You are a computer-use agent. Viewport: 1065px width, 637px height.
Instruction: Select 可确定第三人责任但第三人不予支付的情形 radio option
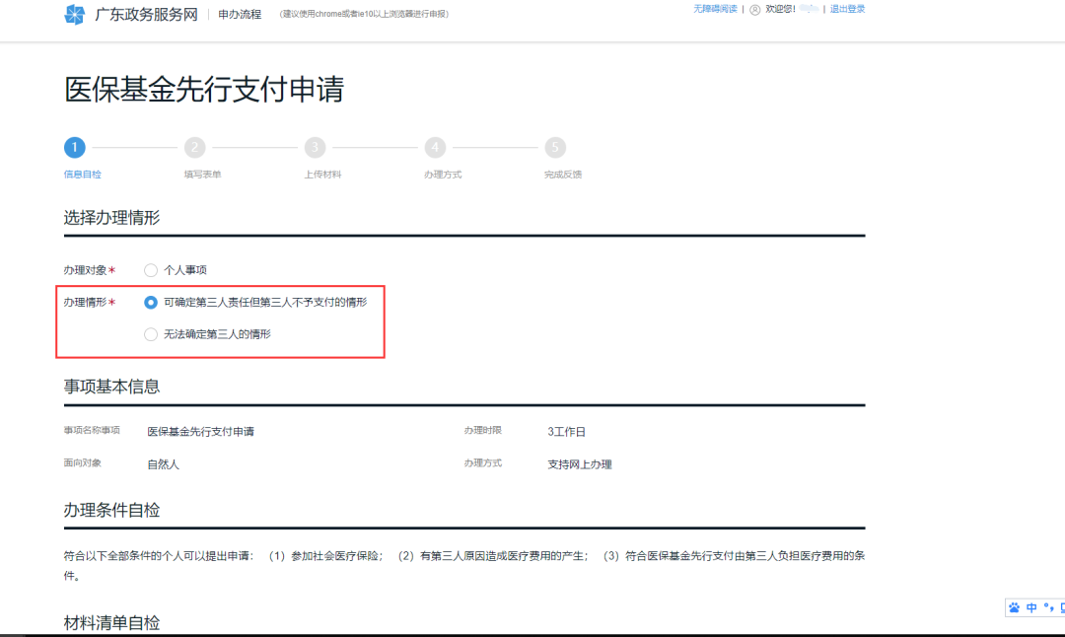(x=151, y=303)
